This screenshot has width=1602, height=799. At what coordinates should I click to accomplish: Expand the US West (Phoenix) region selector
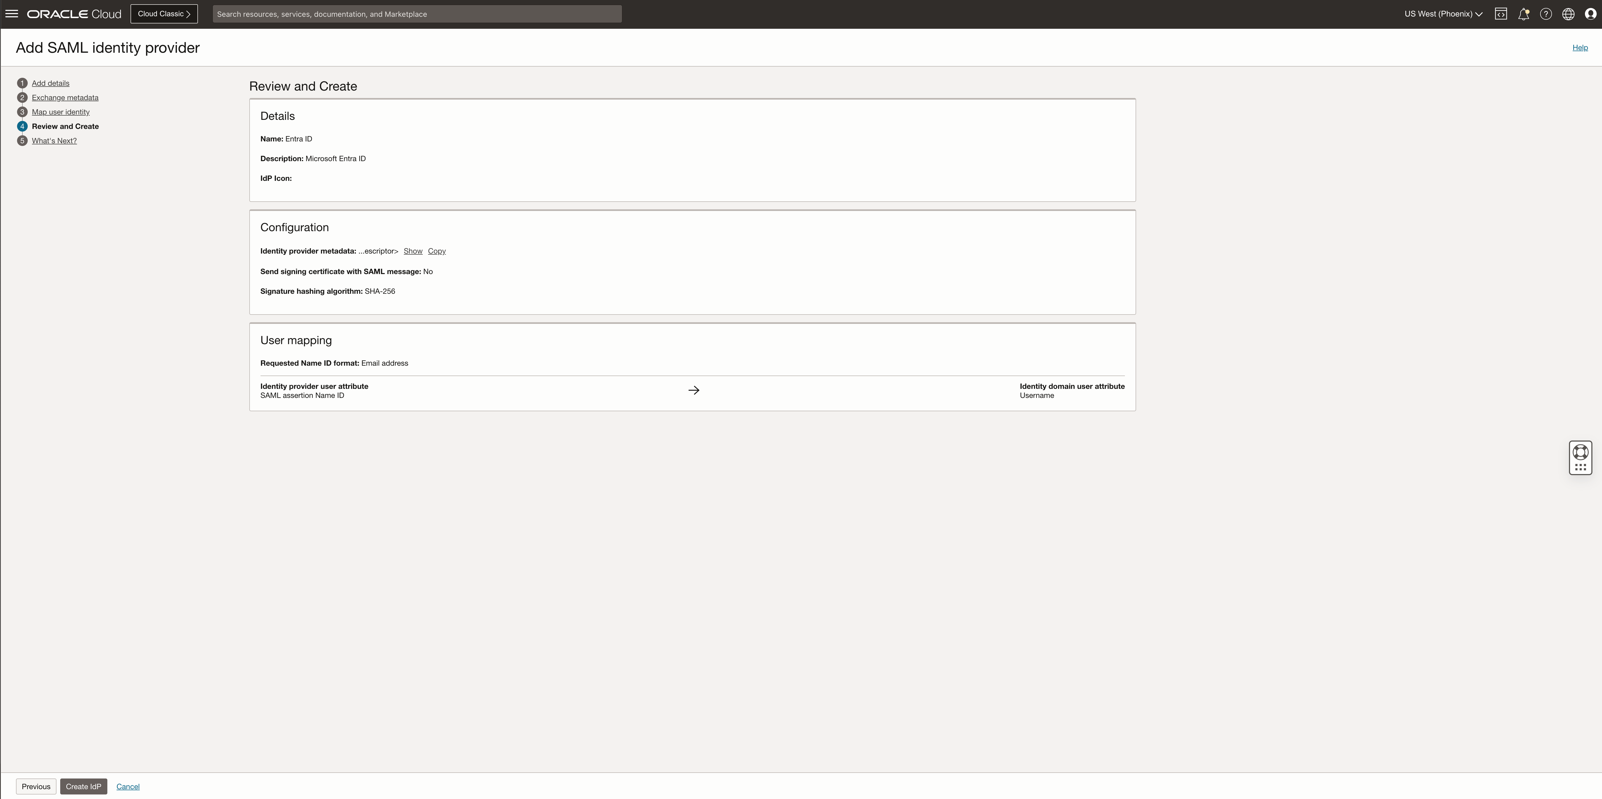1443,14
